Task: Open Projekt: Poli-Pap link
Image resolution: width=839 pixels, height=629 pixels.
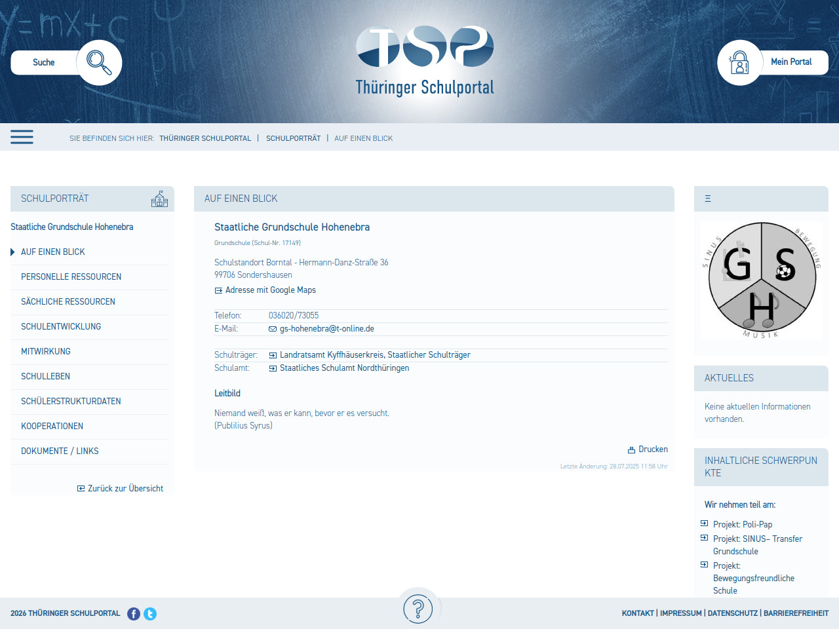Action: coord(742,524)
